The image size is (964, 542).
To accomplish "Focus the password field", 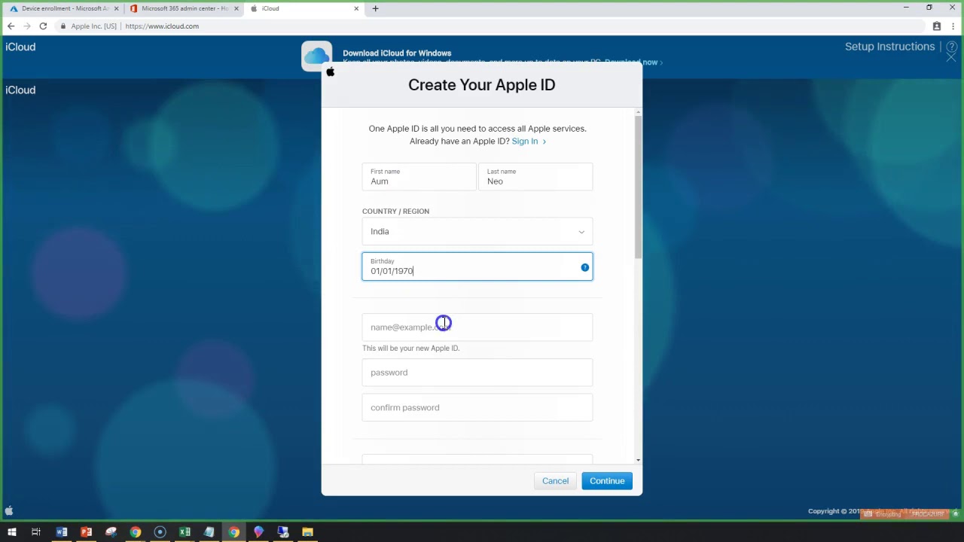I will pyautogui.click(x=477, y=373).
